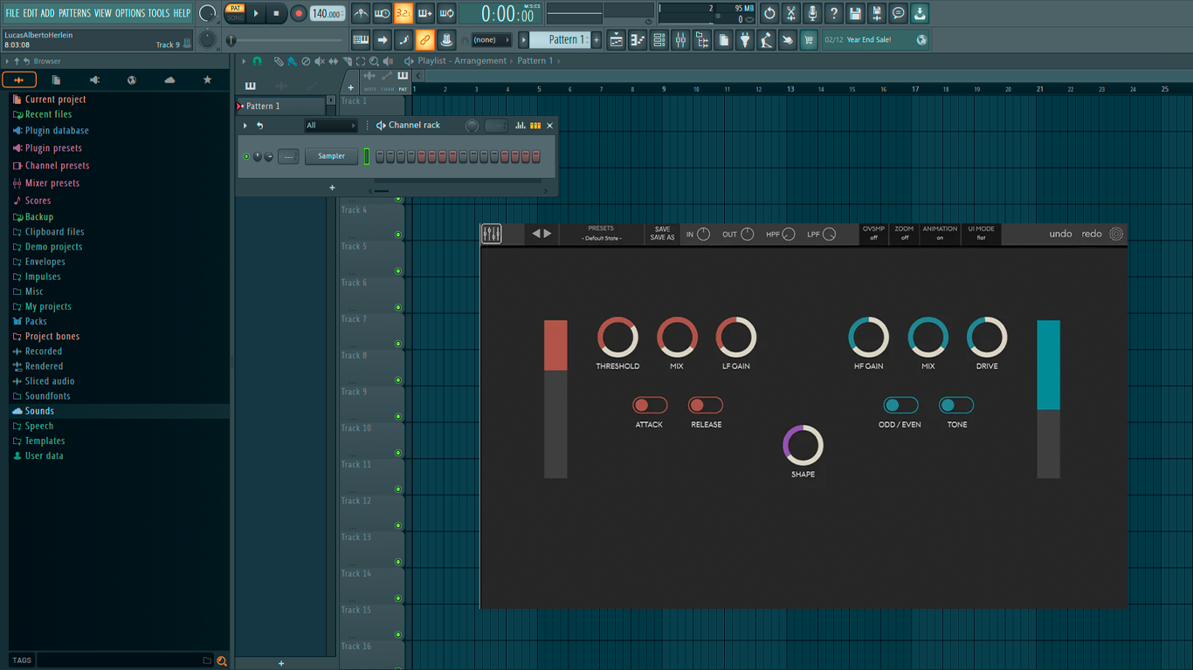Open the mixer window from the toolbar

click(x=680, y=40)
